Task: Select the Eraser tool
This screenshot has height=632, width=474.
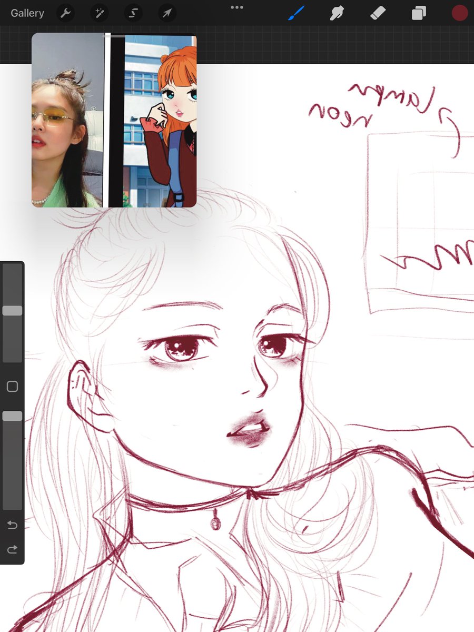Action: (378, 13)
